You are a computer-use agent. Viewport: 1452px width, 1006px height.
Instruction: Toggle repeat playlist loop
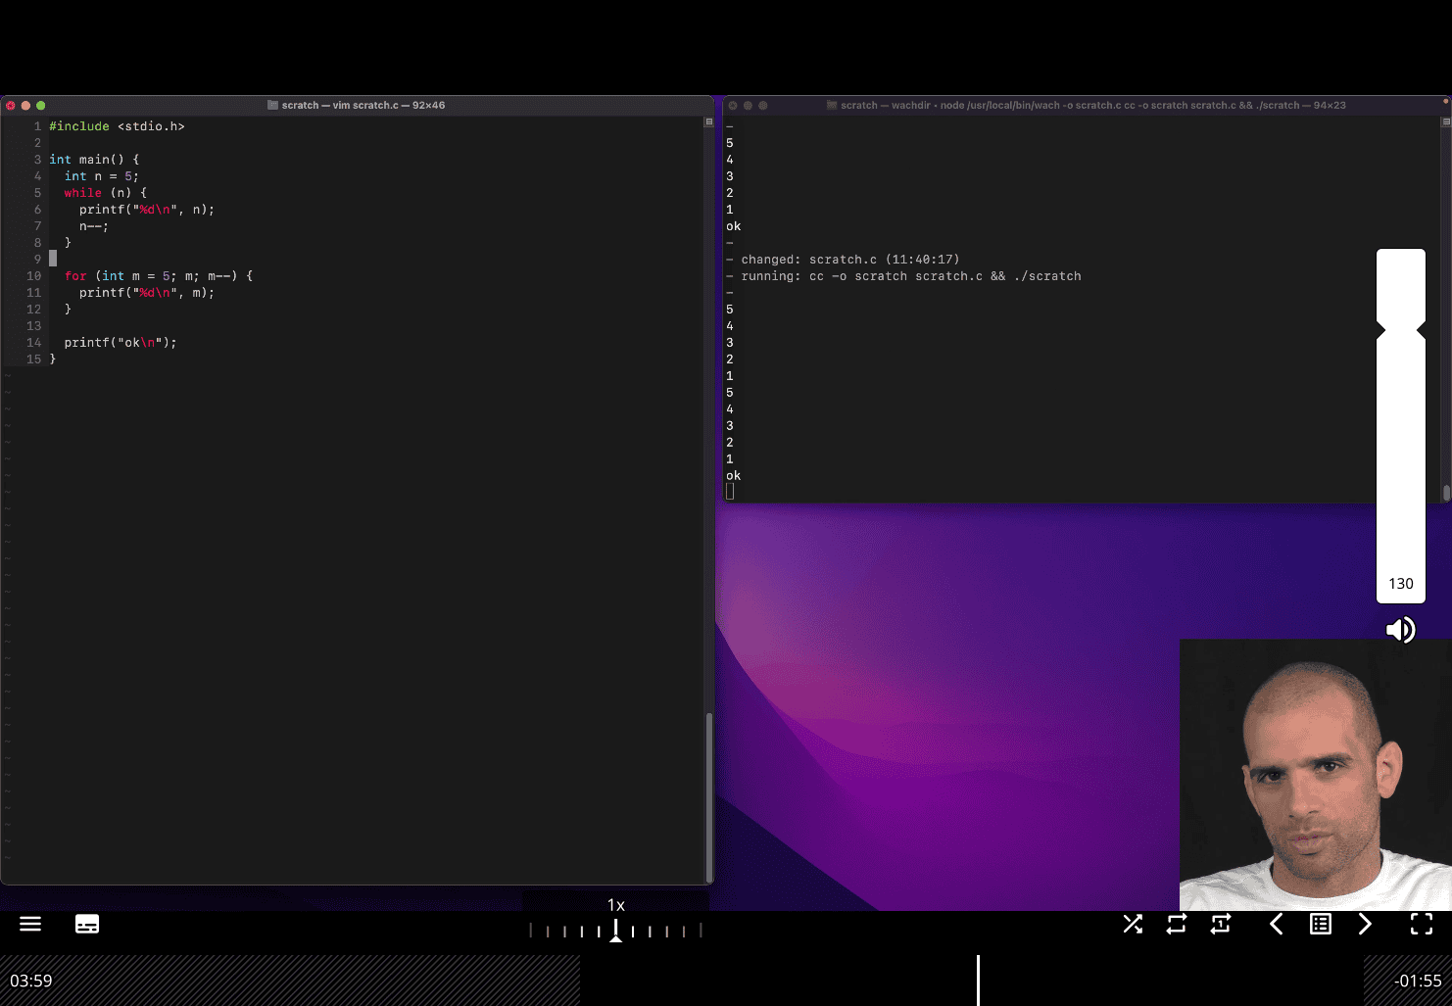click(x=1177, y=924)
